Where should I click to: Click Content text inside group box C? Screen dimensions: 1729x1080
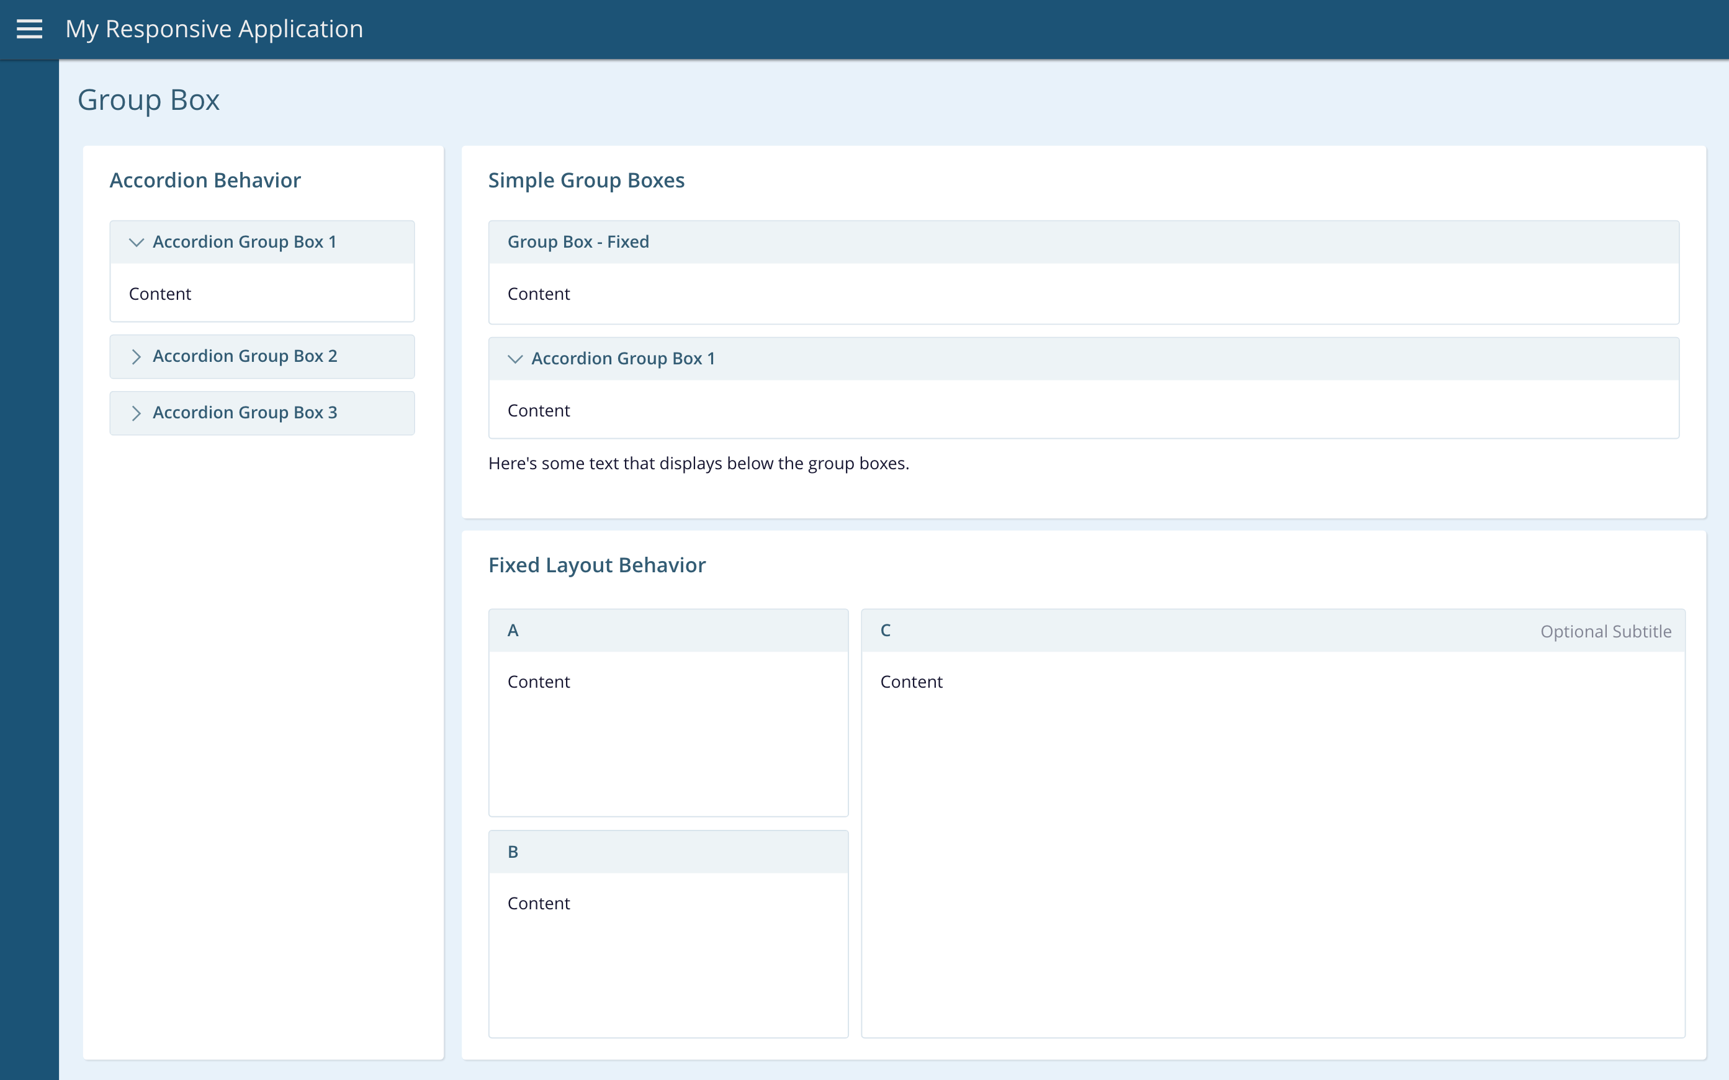[x=910, y=682]
